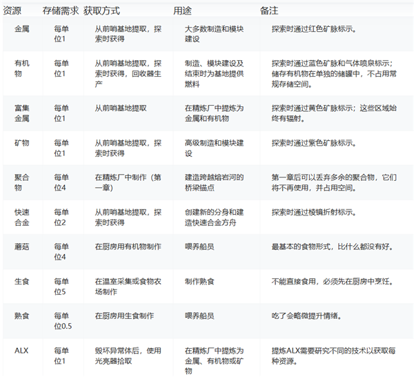Click storage cell 每单位2 in 快速合金 row

pyautogui.click(x=61, y=217)
